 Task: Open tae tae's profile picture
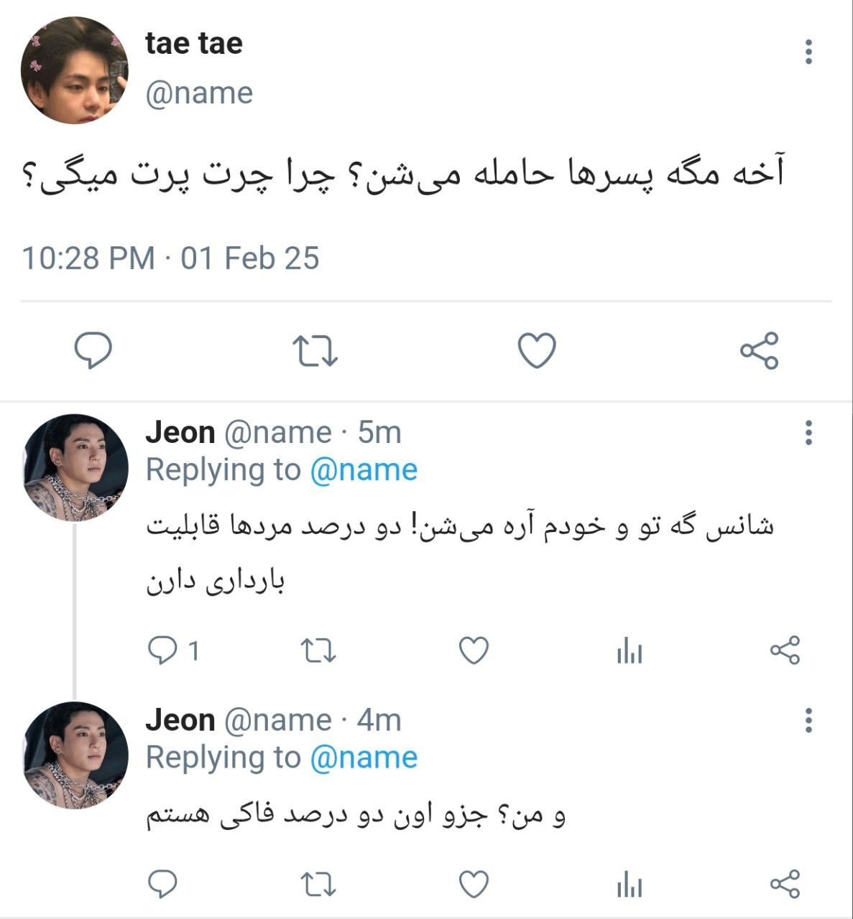coord(75,70)
